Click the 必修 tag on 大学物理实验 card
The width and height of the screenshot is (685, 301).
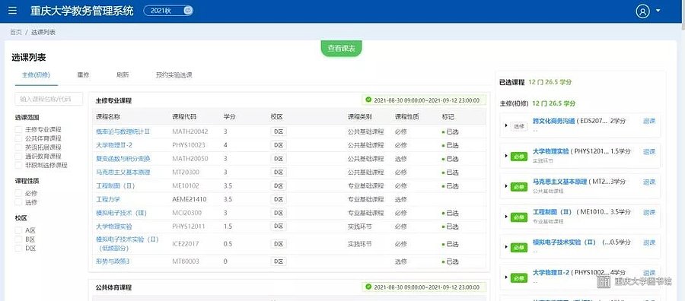pos(519,156)
